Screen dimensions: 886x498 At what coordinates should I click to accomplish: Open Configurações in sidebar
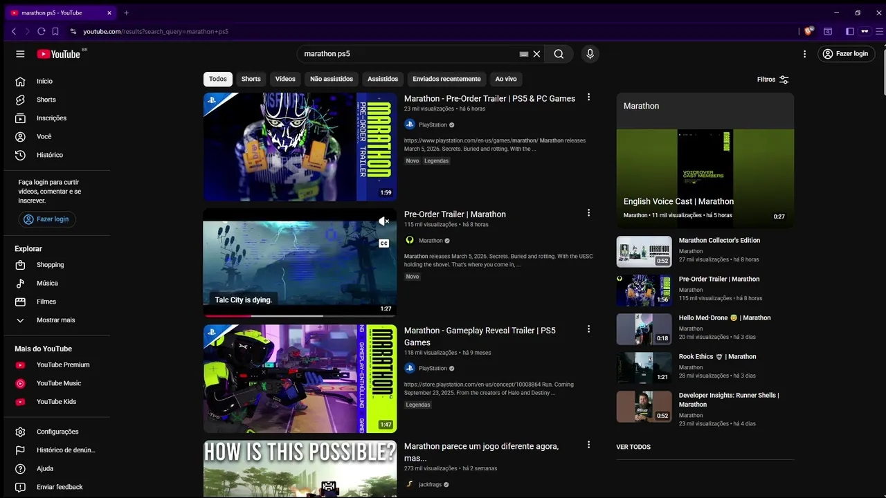coord(57,432)
